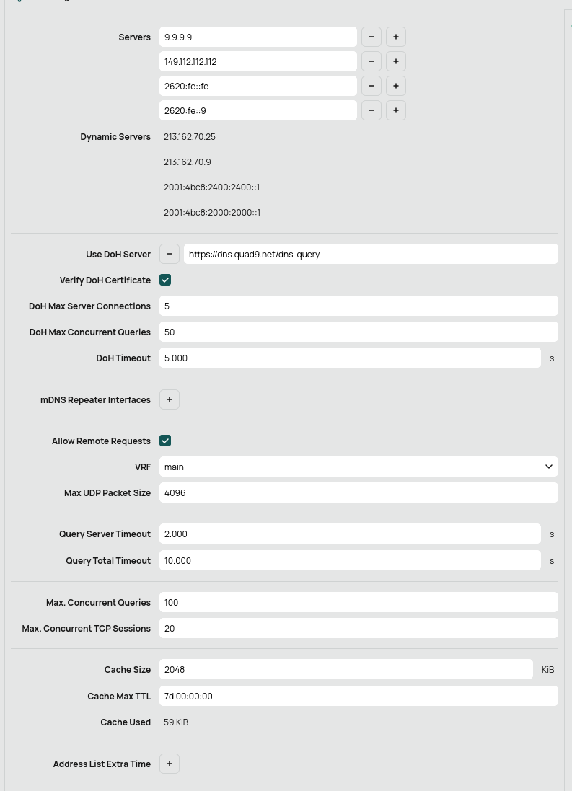Add a server after 149.112.112.112
Screen dimensions: 572x791
tap(396, 61)
